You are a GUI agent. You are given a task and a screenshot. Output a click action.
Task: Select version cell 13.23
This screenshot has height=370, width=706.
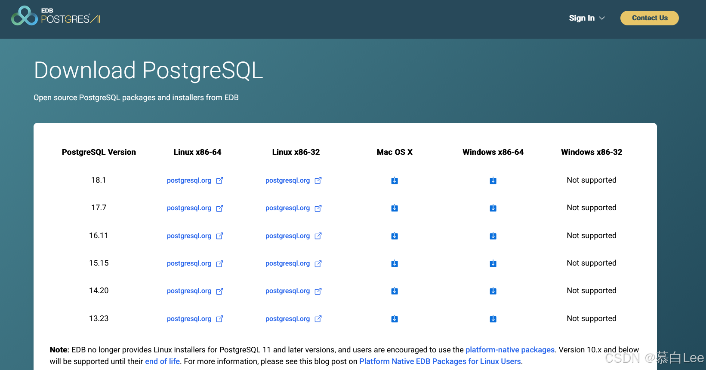tap(99, 318)
